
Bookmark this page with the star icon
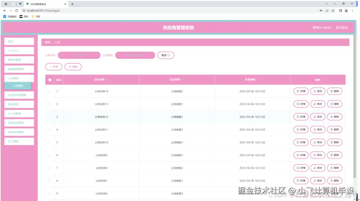tap(333, 11)
